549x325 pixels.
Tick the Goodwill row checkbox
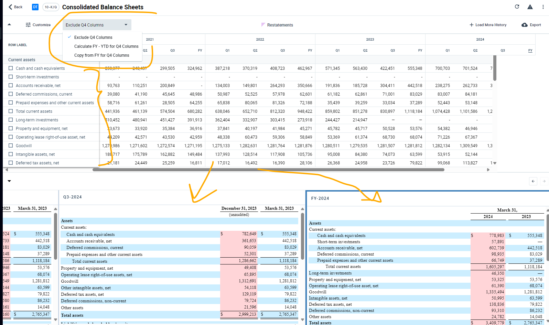pyautogui.click(x=11, y=145)
